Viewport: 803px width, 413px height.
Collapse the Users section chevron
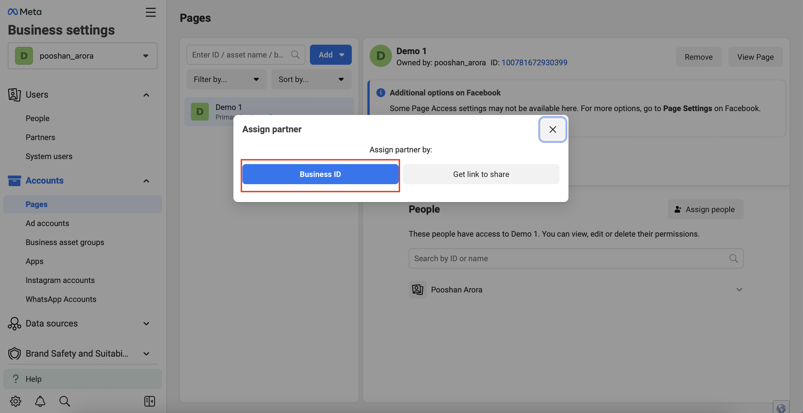pyautogui.click(x=146, y=95)
